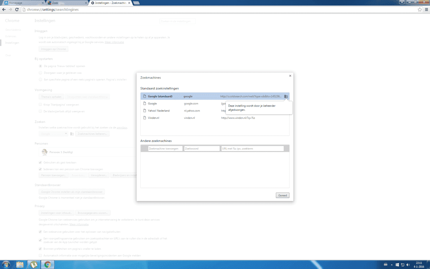
Task: Select the 'Doorgaan waar je gebleven was' radio button
Action: point(40,73)
